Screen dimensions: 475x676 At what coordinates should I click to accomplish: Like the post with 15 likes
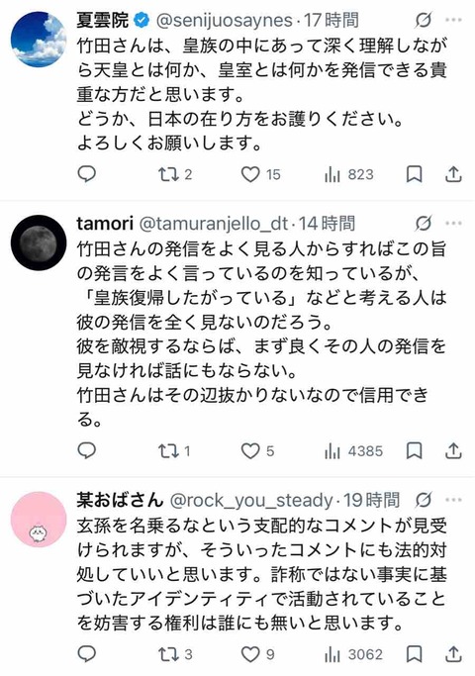[x=260, y=174]
